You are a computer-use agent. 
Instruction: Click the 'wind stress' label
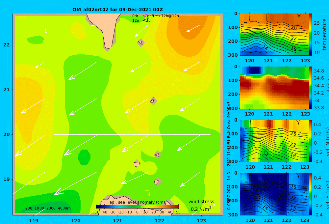tap(201, 202)
